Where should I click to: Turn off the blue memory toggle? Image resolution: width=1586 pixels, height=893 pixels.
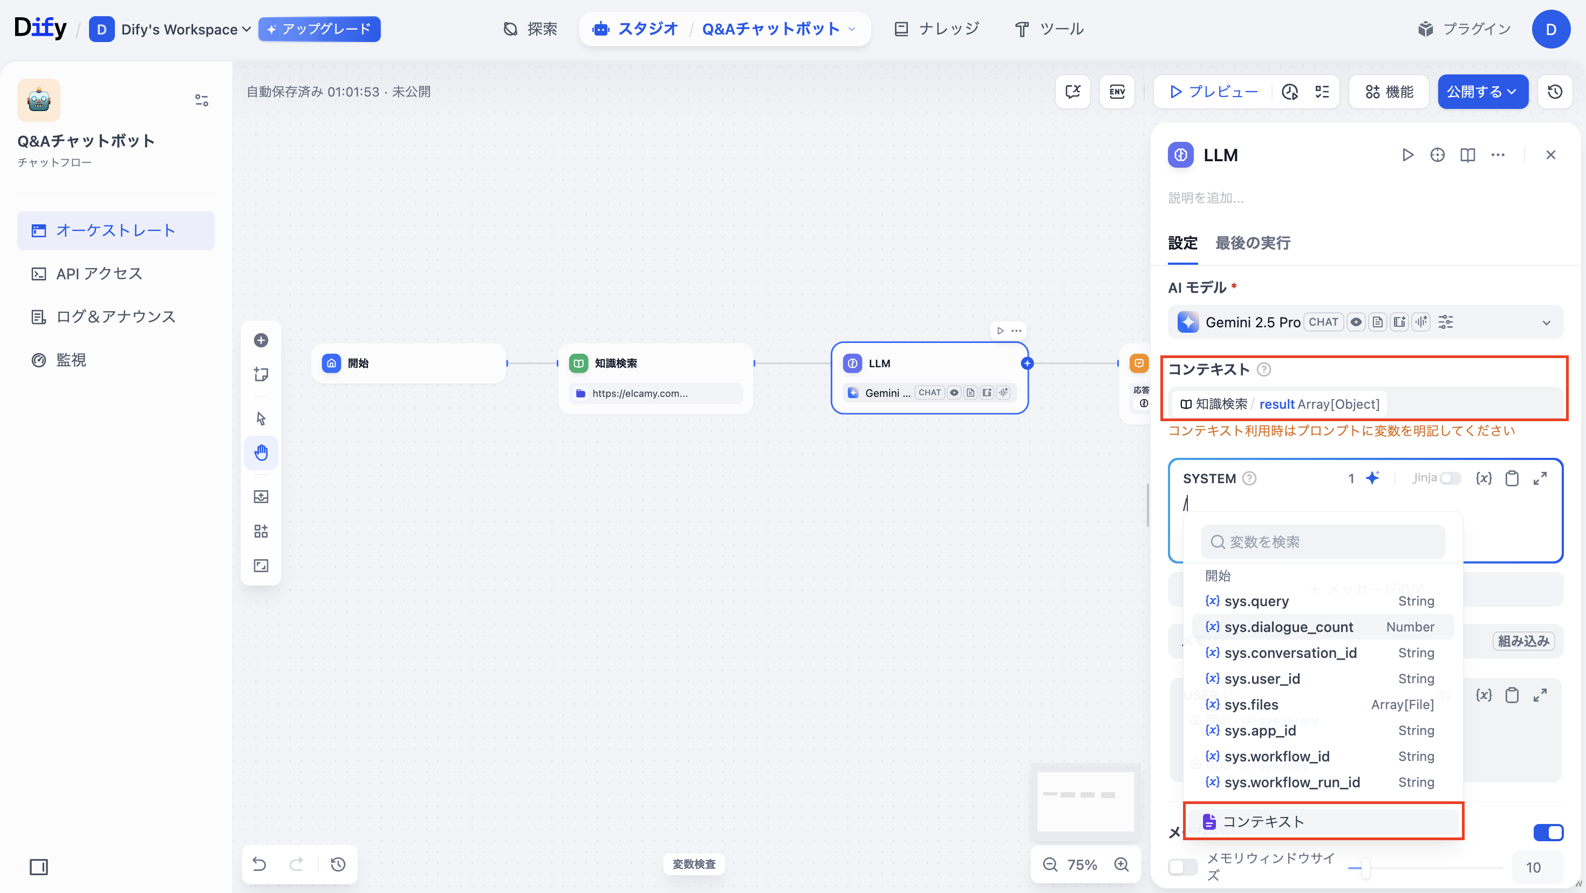(x=1548, y=832)
